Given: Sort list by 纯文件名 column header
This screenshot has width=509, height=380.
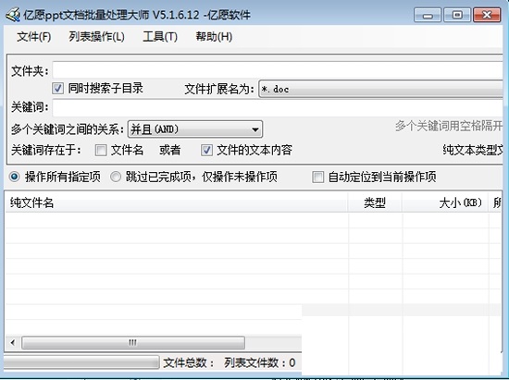Looking at the screenshot, I should [177, 203].
